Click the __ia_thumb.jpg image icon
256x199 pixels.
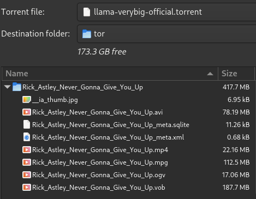click(x=27, y=100)
